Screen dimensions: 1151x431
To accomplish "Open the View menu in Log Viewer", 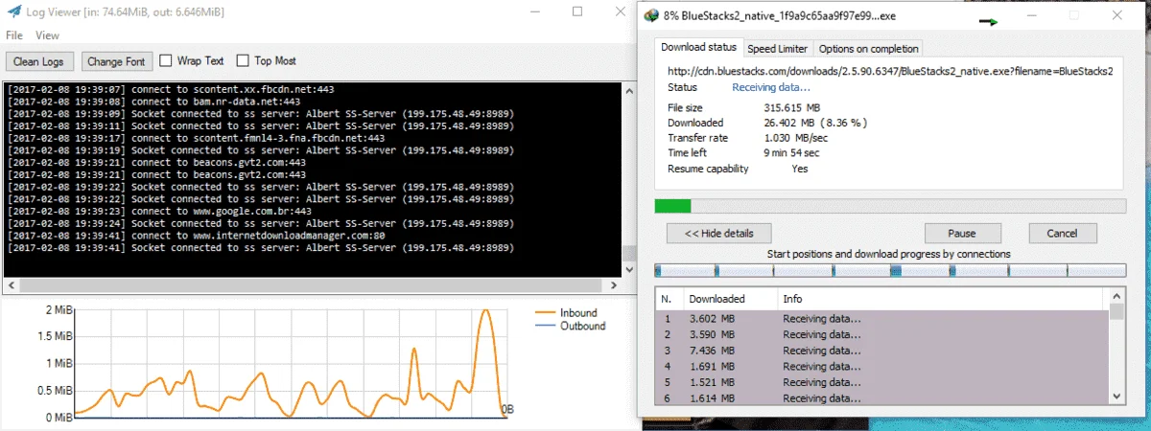I will tap(47, 35).
